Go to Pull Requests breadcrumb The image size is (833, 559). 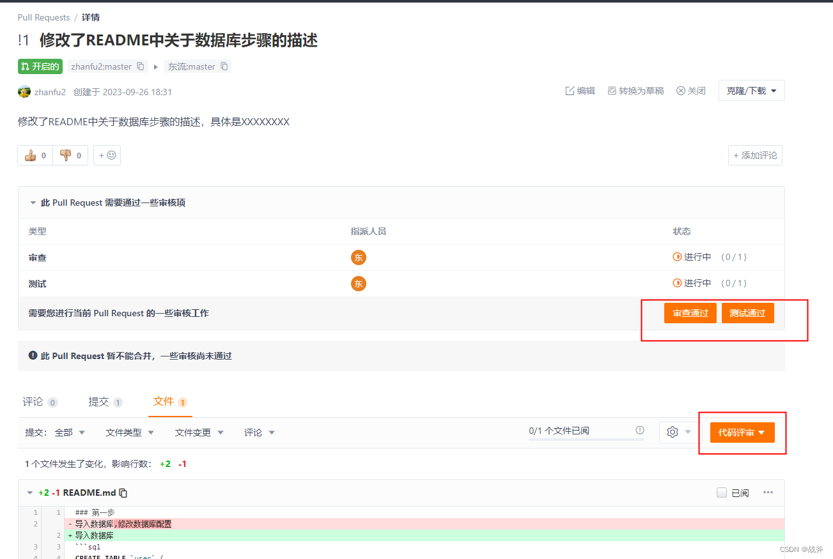43,17
